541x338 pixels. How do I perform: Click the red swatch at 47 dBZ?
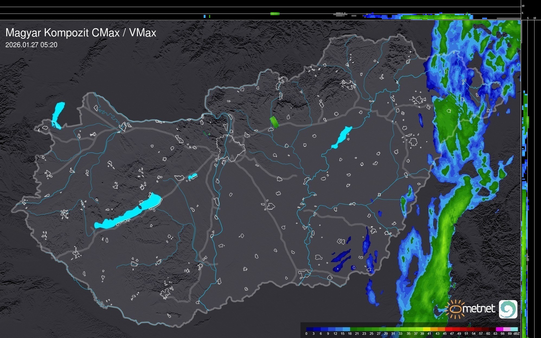[452, 329]
